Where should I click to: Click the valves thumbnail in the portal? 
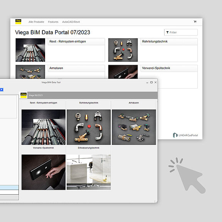tap(30, 72)
